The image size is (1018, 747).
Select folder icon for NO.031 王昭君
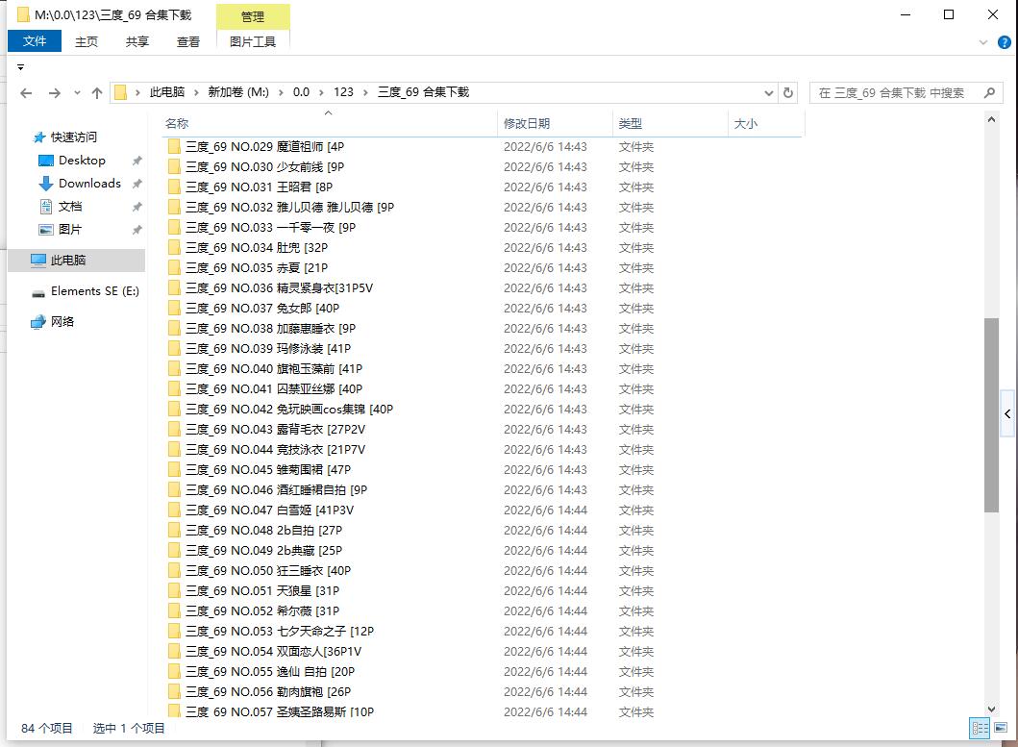(174, 187)
